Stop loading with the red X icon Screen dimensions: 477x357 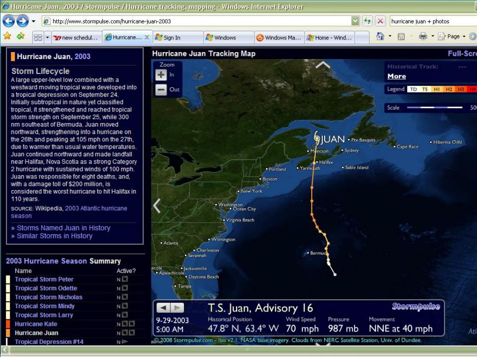[x=380, y=21]
